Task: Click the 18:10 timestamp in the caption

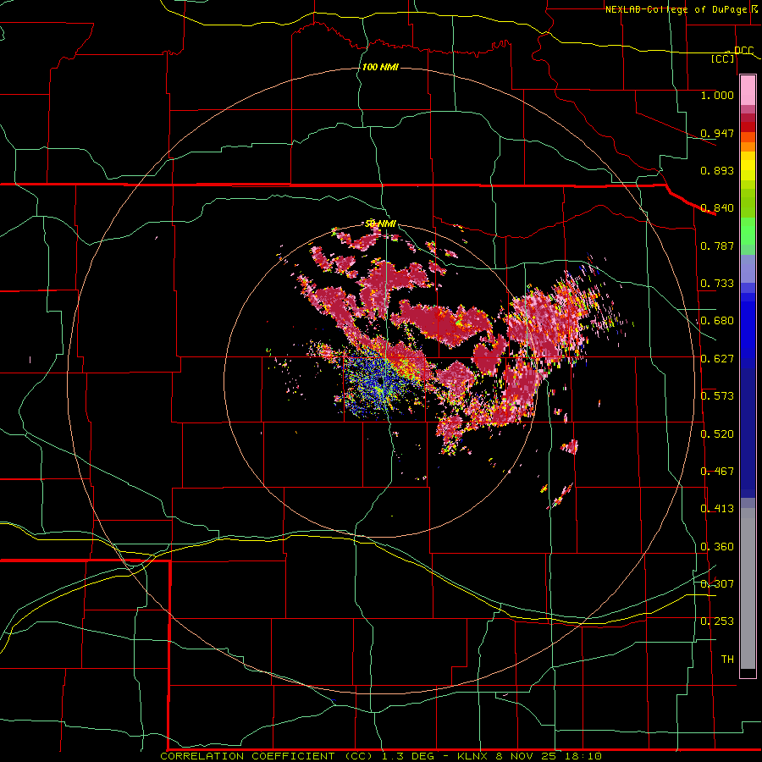Action: (x=584, y=756)
